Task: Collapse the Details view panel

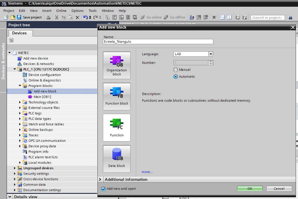Action: point(10,197)
